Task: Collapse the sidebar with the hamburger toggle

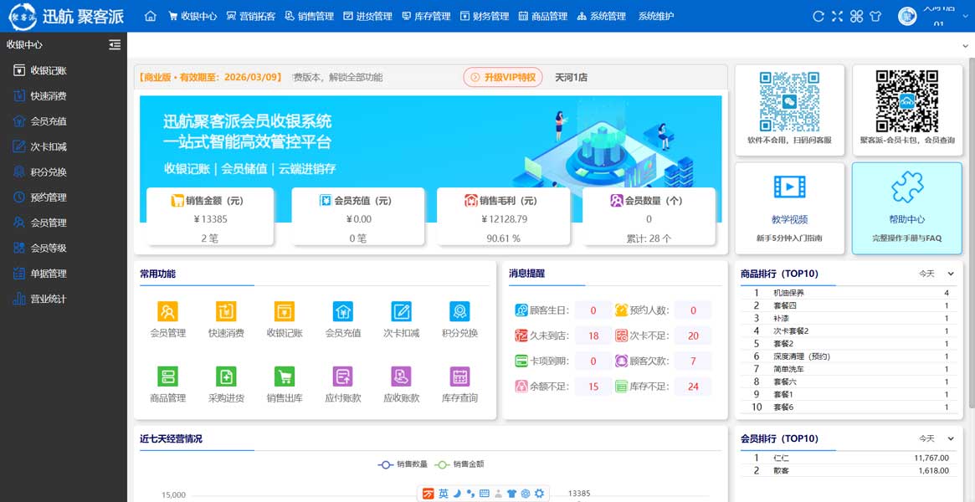Action: coord(115,44)
